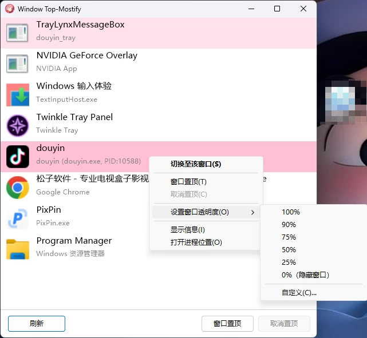Select the douyin row title
367x338 pixels.
pyautogui.click(x=50, y=148)
